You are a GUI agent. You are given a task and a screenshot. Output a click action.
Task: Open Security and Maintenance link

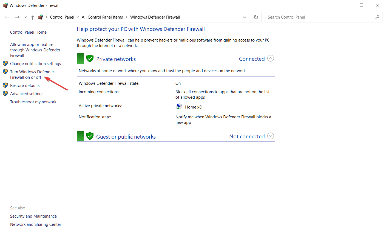pos(33,216)
